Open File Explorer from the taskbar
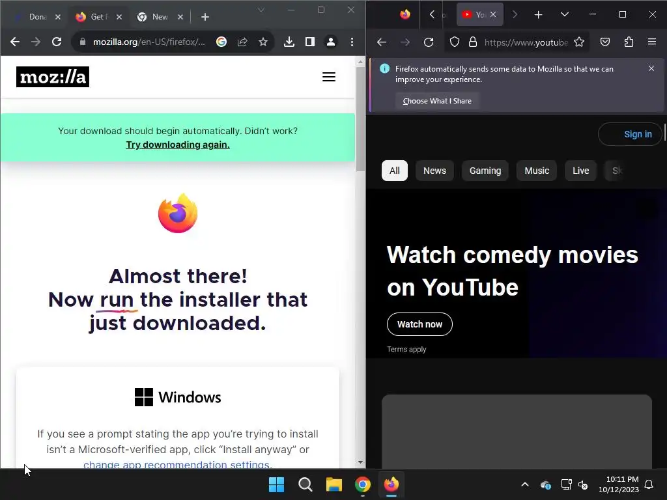 coord(334,484)
